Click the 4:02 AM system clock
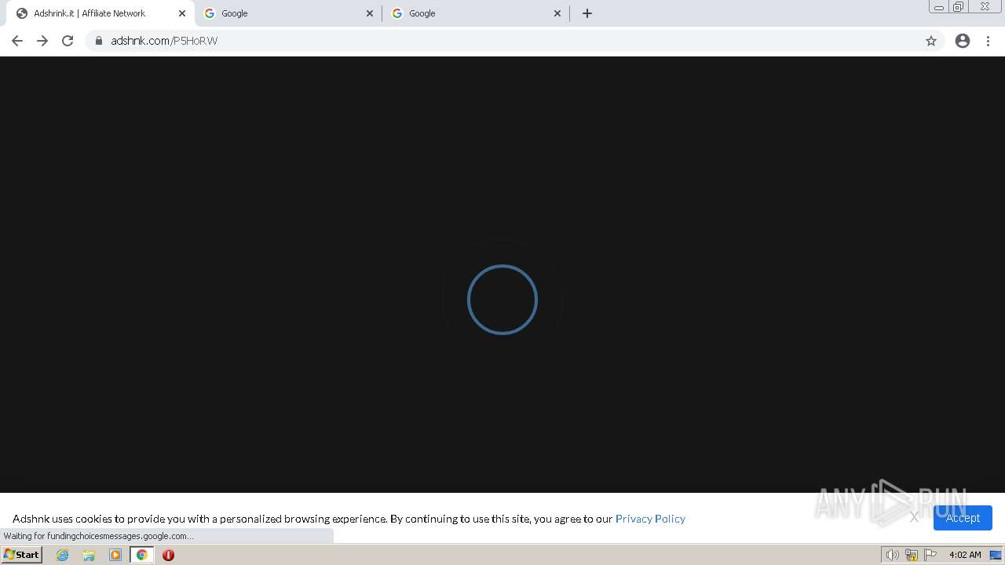The image size is (1005, 565). pyautogui.click(x=965, y=555)
